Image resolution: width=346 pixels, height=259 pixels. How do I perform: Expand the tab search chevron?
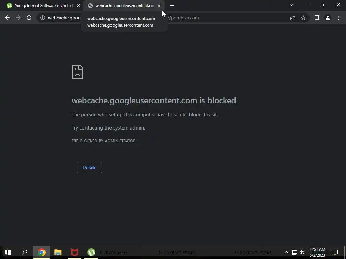292,5
